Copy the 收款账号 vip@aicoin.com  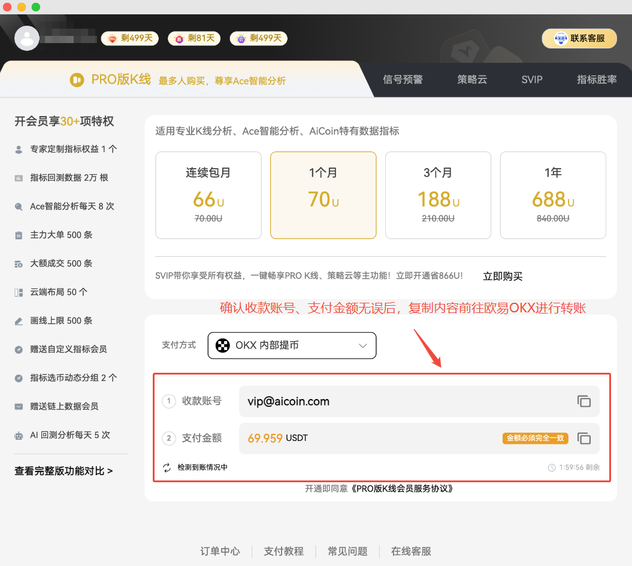(x=584, y=401)
